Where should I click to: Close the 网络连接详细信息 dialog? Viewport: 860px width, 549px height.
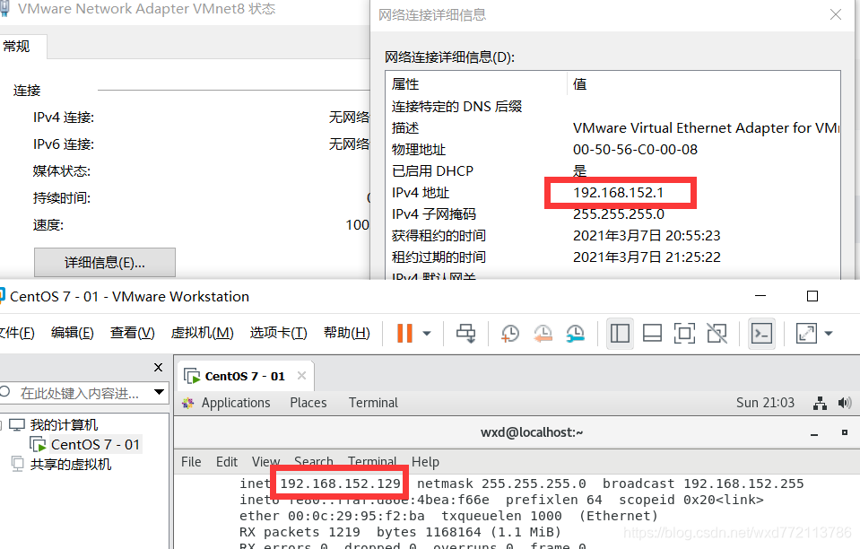(836, 15)
